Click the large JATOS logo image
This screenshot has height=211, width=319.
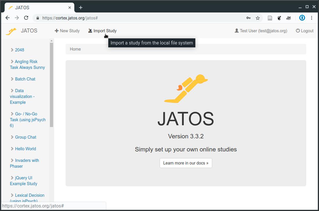186,89
